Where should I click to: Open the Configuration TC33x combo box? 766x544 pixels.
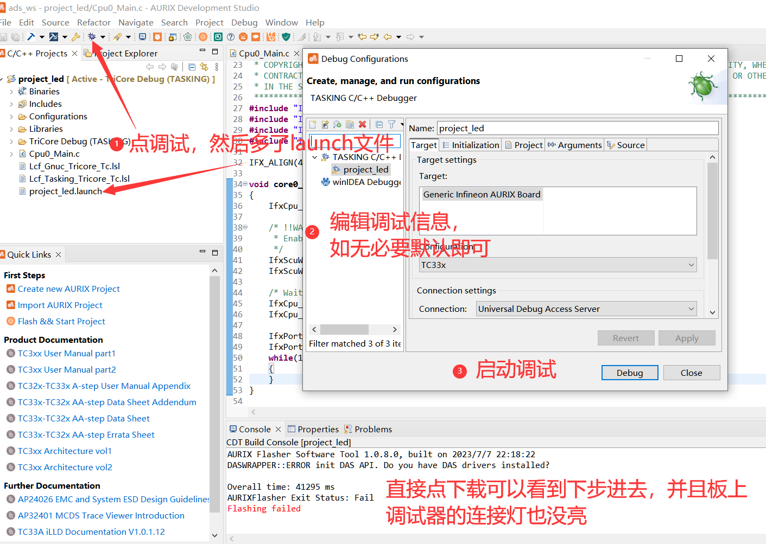tap(558, 265)
